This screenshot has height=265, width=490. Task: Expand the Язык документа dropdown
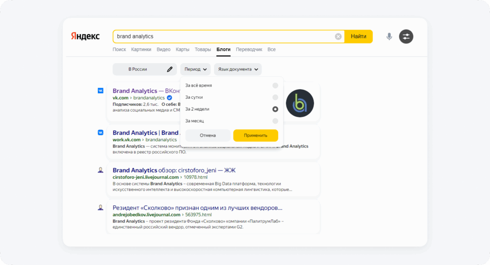[x=238, y=69]
